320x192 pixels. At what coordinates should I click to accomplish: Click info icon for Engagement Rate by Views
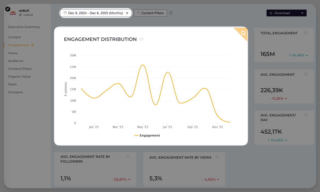point(217,157)
